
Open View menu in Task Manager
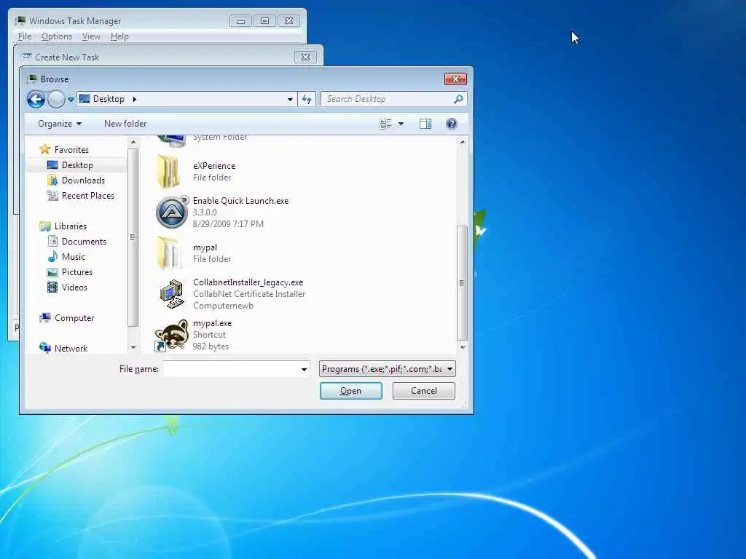pyautogui.click(x=91, y=36)
